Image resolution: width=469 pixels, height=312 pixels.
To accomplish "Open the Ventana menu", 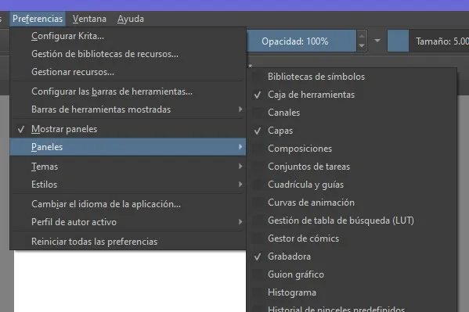I will [89, 19].
